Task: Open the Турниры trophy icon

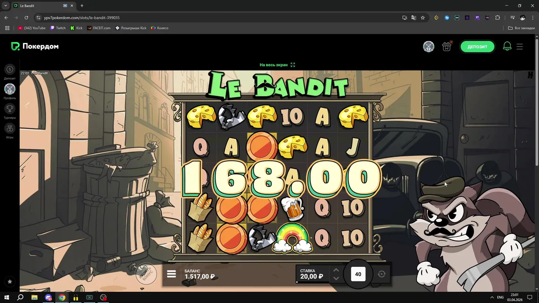Action: [x=10, y=109]
